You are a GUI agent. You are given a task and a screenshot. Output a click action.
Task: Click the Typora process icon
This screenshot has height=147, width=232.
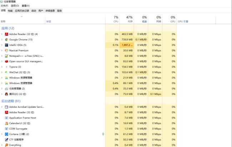pos(6,67)
